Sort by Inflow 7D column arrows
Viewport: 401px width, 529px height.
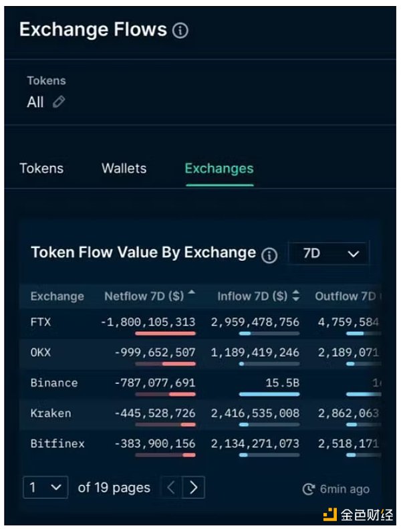(296, 296)
